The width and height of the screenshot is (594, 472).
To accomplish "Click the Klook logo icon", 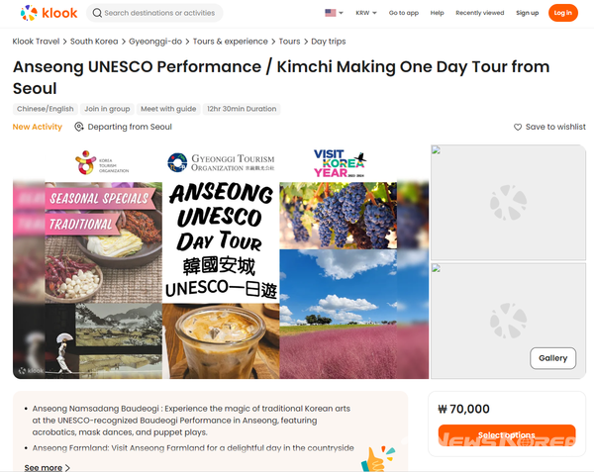I will point(29,13).
